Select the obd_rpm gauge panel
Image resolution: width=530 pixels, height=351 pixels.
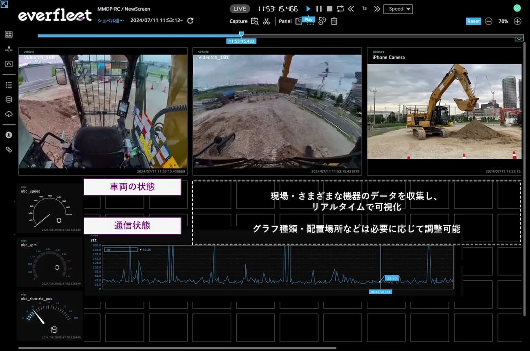[x=49, y=262]
